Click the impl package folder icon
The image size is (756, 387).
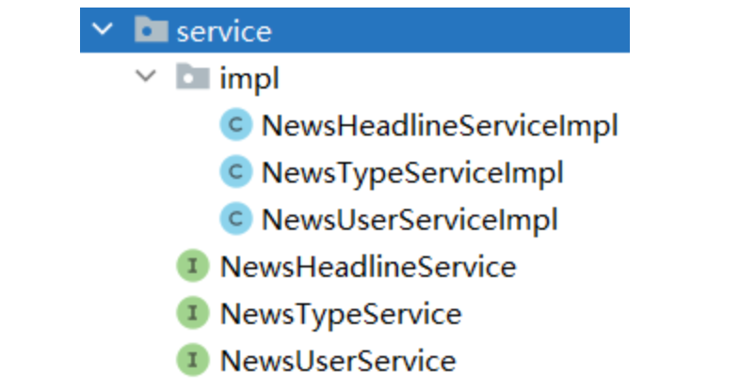pyautogui.click(x=193, y=76)
